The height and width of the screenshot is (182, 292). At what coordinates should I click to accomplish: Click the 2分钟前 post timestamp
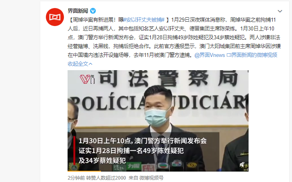click(x=76, y=178)
